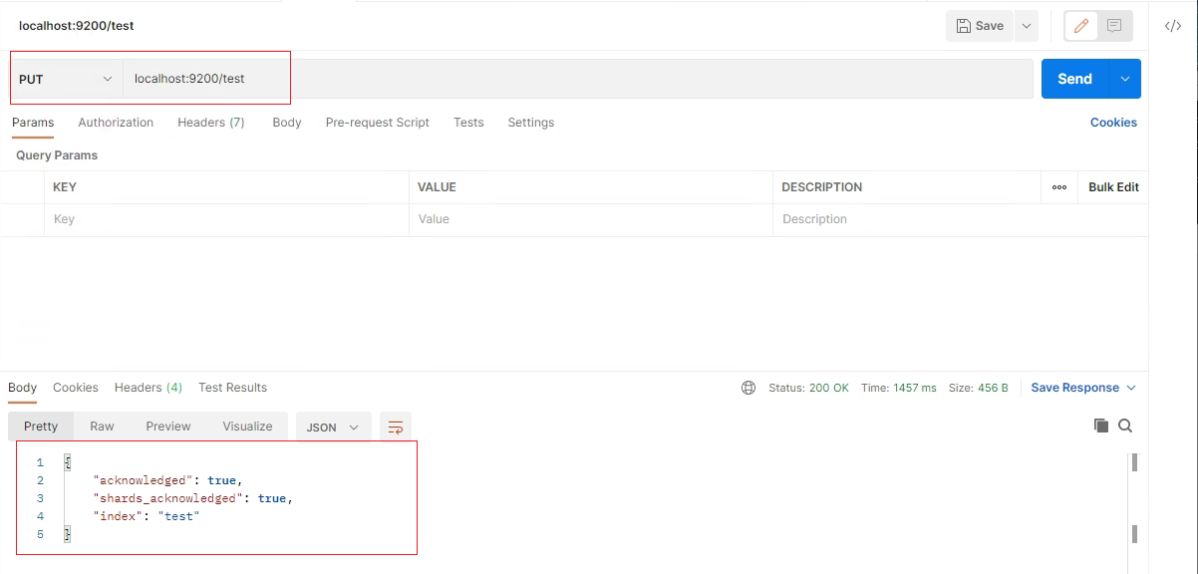1198x574 pixels.
Task: Click the Time: 1457 ms text
Action: pyautogui.click(x=899, y=388)
